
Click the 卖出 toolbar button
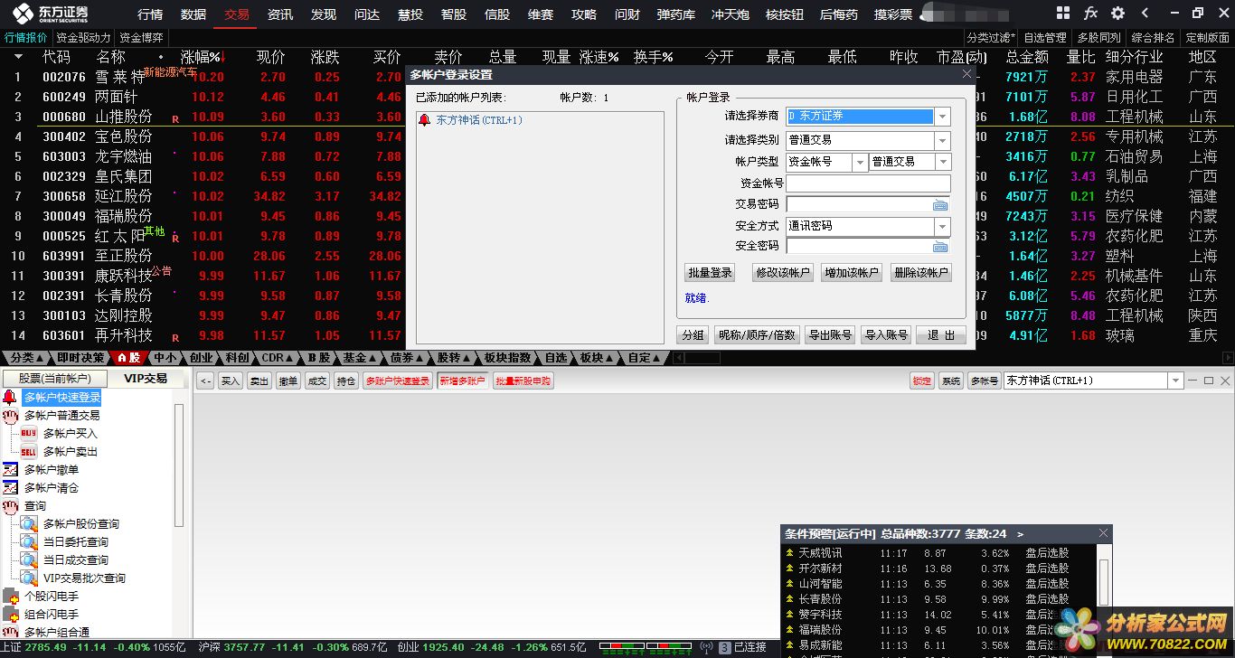click(x=259, y=381)
